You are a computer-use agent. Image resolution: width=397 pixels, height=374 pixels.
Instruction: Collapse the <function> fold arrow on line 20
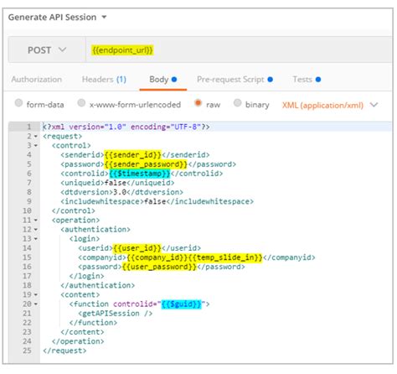point(36,304)
